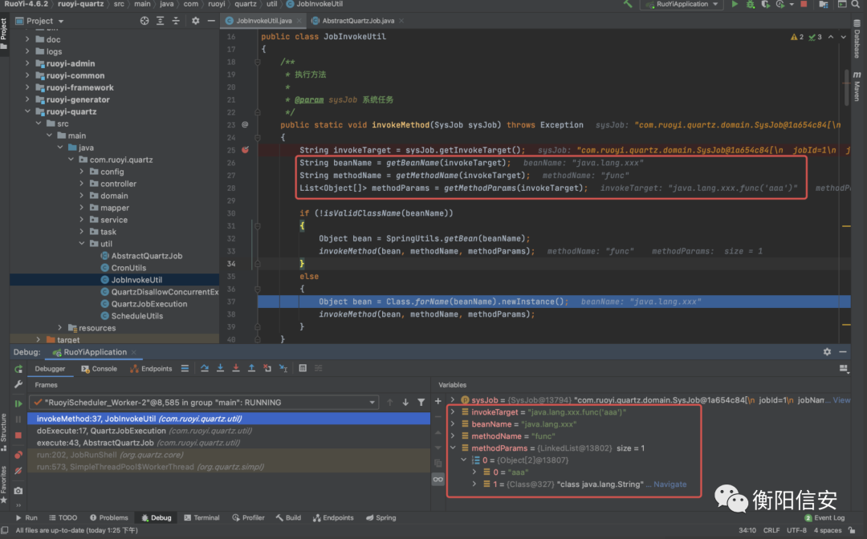867x539 pixels.
Task: Click the Build project hammer icon
Action: tap(628, 4)
